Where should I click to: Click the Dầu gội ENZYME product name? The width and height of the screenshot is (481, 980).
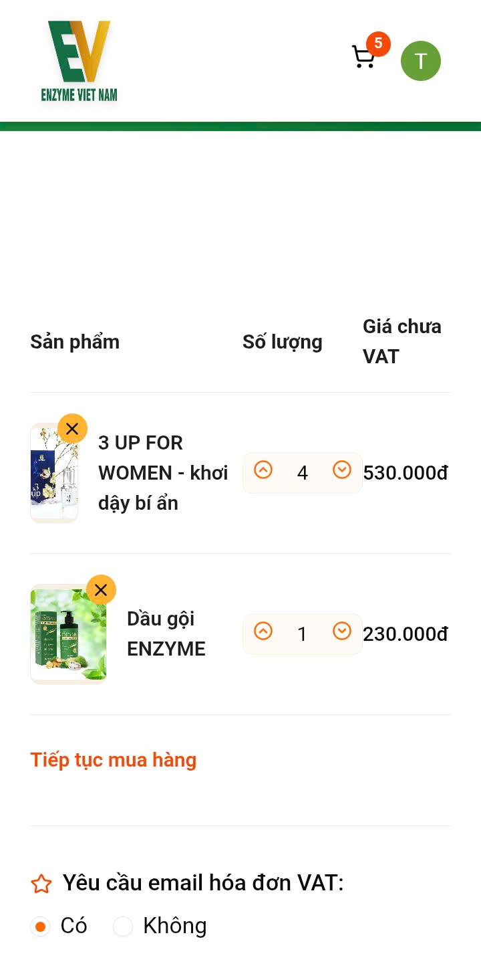[x=166, y=633]
